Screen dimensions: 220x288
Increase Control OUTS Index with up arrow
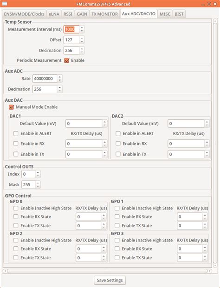[38, 172]
